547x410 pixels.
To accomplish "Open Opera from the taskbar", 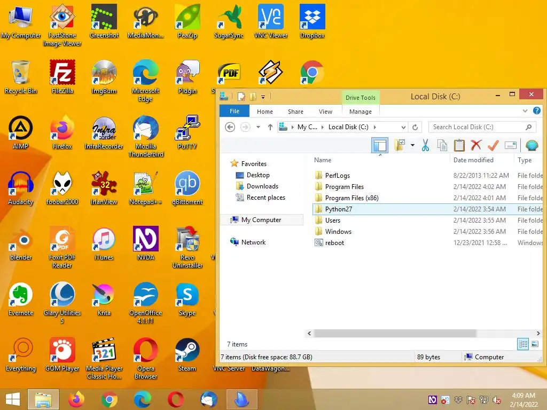I will point(175,399).
